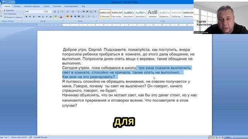Select Center paragraph alignment
Viewport: 248px width, 139px height.
71,17
